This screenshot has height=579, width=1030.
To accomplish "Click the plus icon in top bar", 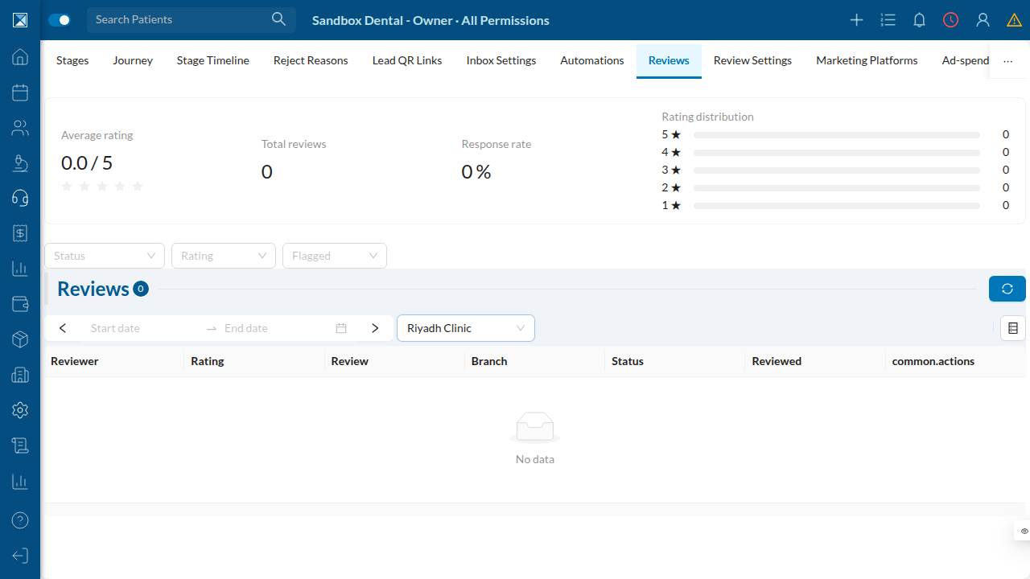I will coord(856,20).
